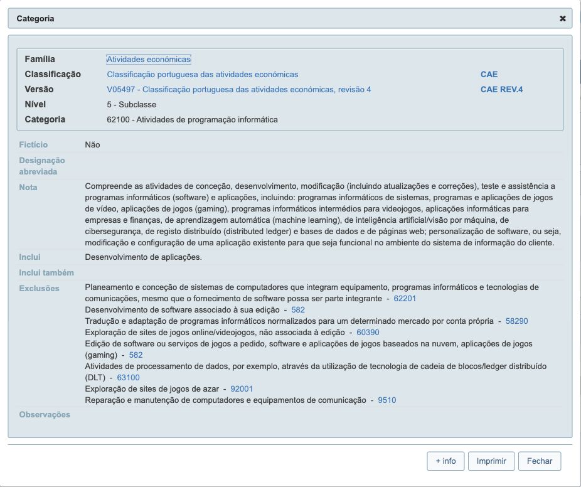Open excluded category code 60390

tap(368, 333)
